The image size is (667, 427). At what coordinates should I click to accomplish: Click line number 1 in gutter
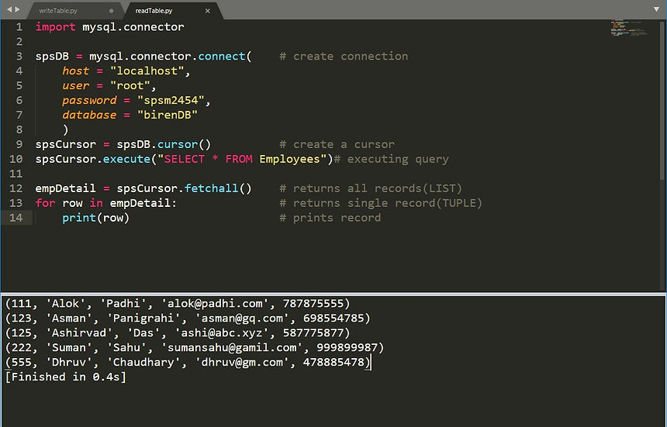click(x=19, y=27)
